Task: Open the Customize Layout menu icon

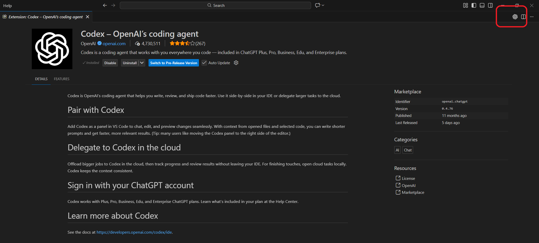Action: click(465, 5)
